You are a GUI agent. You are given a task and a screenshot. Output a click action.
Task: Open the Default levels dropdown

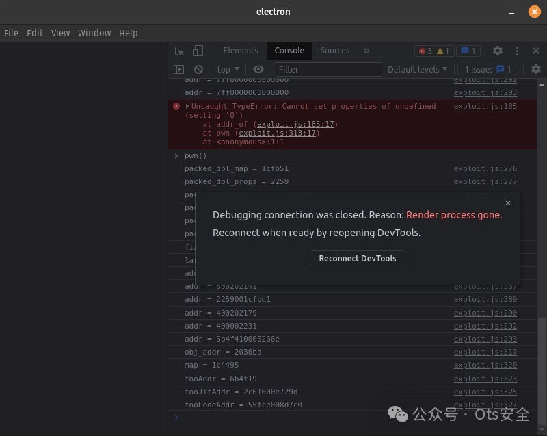click(417, 69)
